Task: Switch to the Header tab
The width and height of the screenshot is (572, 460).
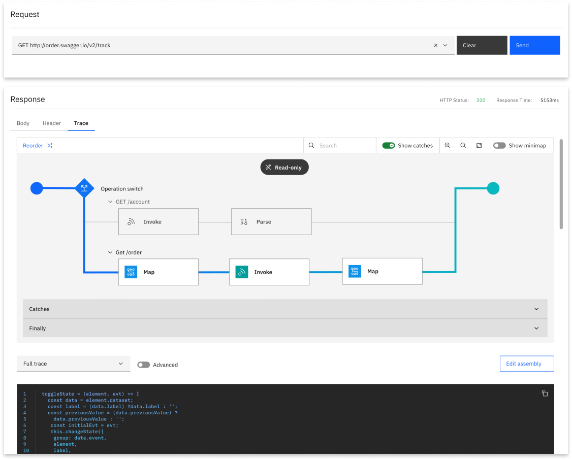Action: pos(52,123)
